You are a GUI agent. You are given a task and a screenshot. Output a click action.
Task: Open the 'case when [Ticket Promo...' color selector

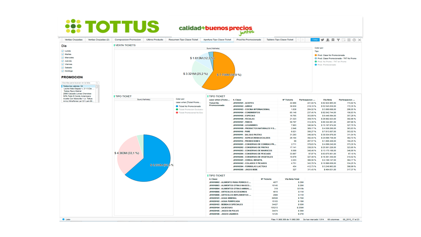pos(188,102)
